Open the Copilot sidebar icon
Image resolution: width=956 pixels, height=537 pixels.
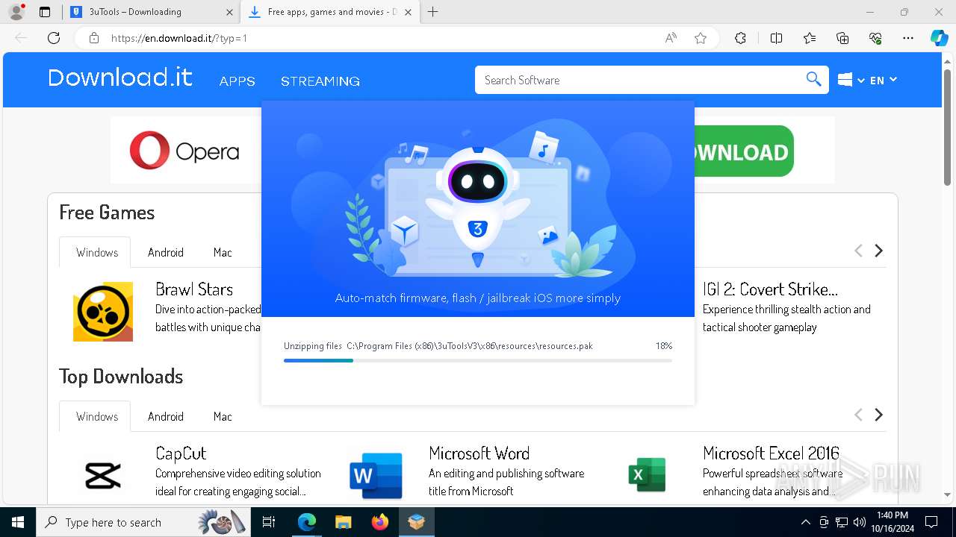pos(939,38)
